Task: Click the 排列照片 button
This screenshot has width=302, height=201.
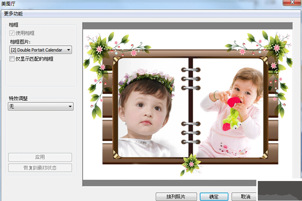Action: (176, 196)
